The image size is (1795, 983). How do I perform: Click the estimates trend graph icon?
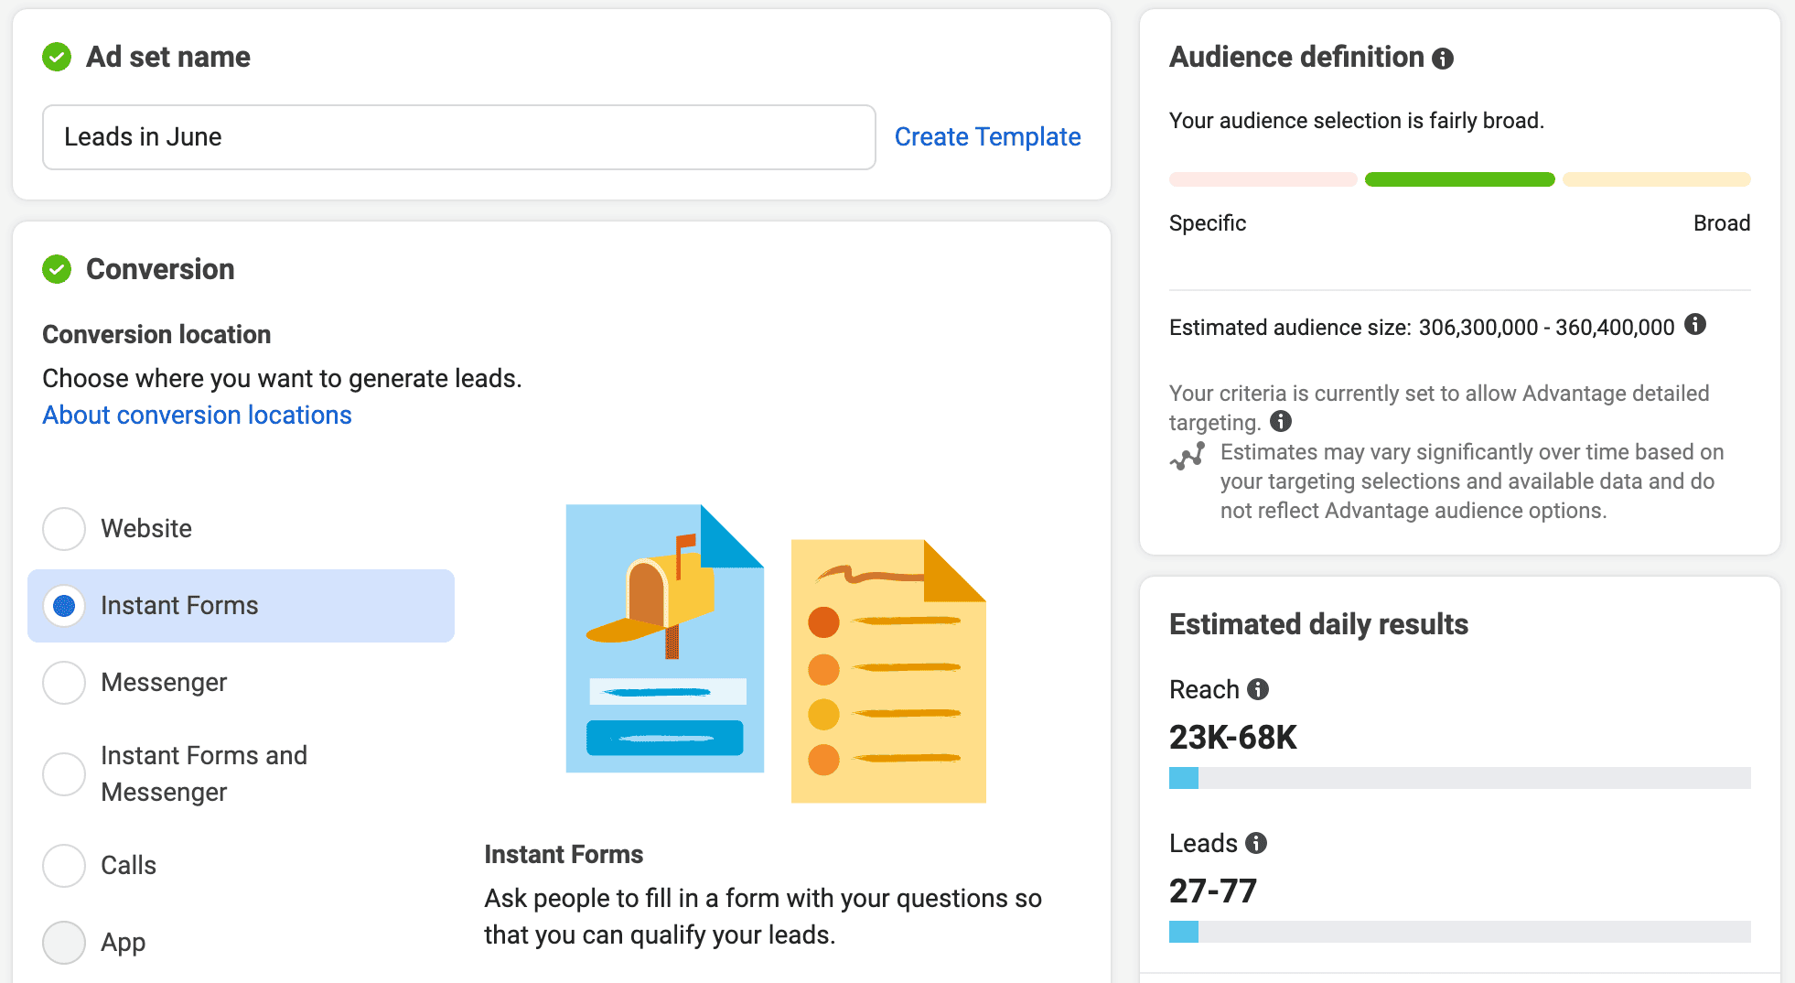[1188, 455]
